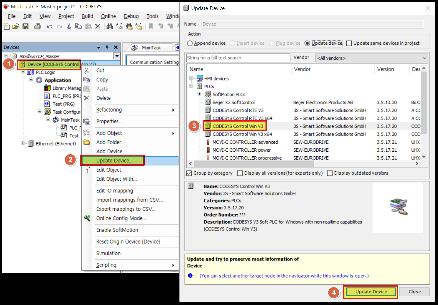
Task: Select the Append device radio button
Action: pos(190,43)
